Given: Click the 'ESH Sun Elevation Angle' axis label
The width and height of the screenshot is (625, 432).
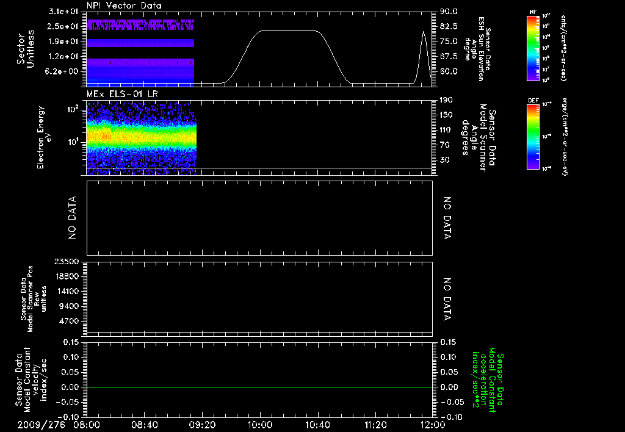Looking at the screenshot, I should (x=477, y=49).
